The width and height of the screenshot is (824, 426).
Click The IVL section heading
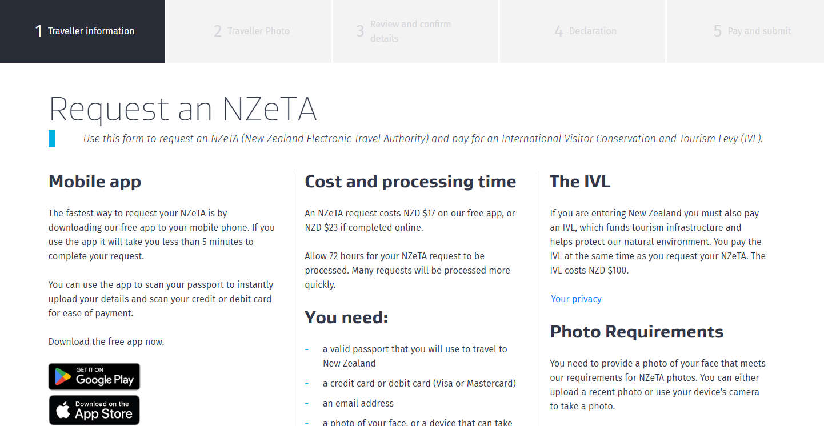tap(580, 182)
